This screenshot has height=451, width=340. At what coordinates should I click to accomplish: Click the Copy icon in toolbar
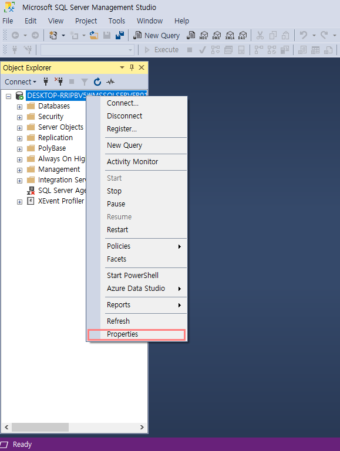[272, 35]
